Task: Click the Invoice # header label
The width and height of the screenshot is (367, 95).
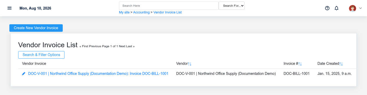Action: pyautogui.click(x=291, y=64)
